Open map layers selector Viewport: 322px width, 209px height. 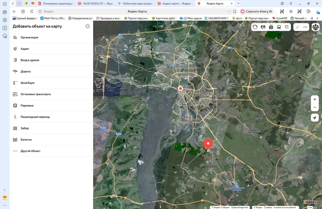coord(287,27)
